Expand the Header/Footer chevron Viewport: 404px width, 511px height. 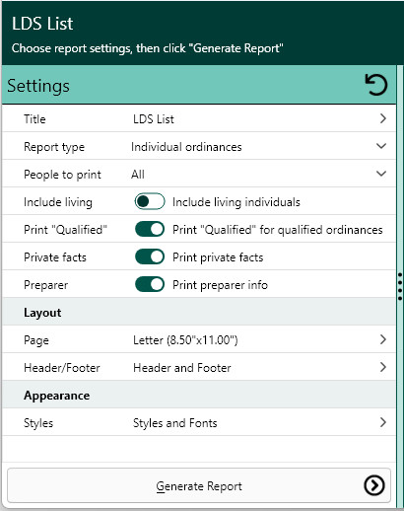tap(382, 367)
